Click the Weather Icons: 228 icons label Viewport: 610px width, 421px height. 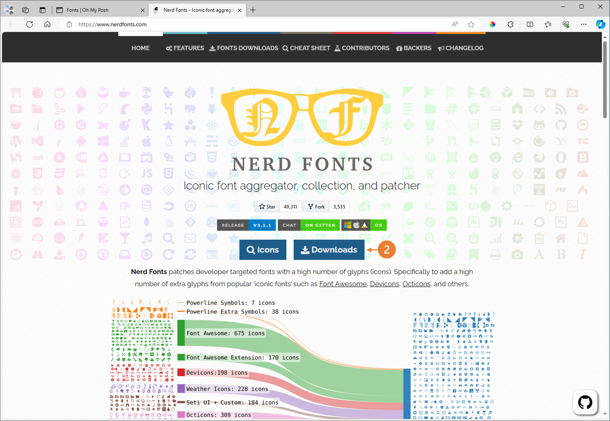227,389
